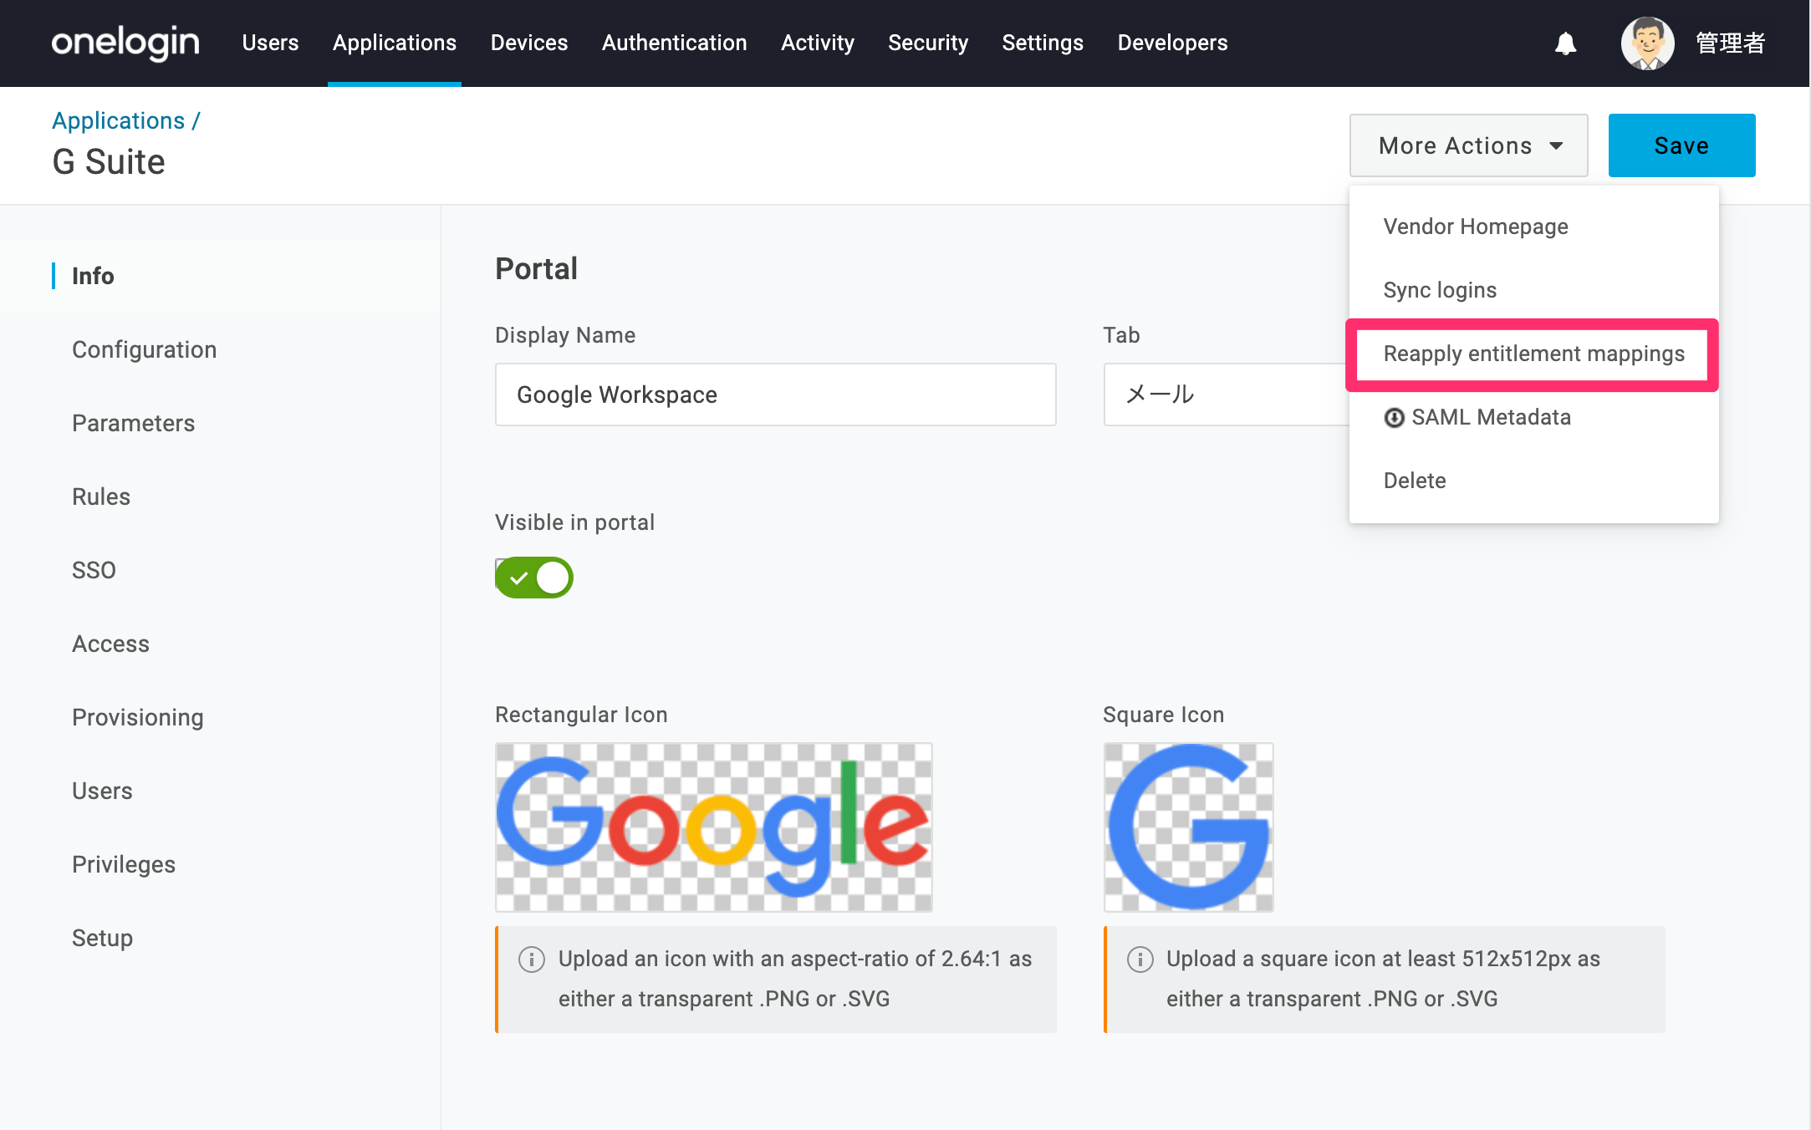Image resolution: width=1811 pixels, height=1130 pixels.
Task: Go to the Setup sidebar tab
Action: coord(102,938)
